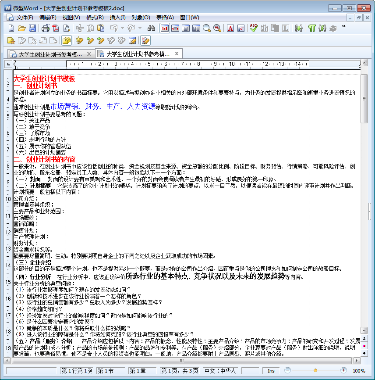Click the zoom in plus button
375x380 pixels.
pos(343,370)
